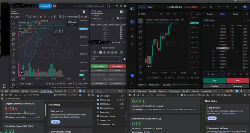The image size is (250, 133).
Task: Open Live metrics dropdown in left DevTools
Action: [40, 95]
